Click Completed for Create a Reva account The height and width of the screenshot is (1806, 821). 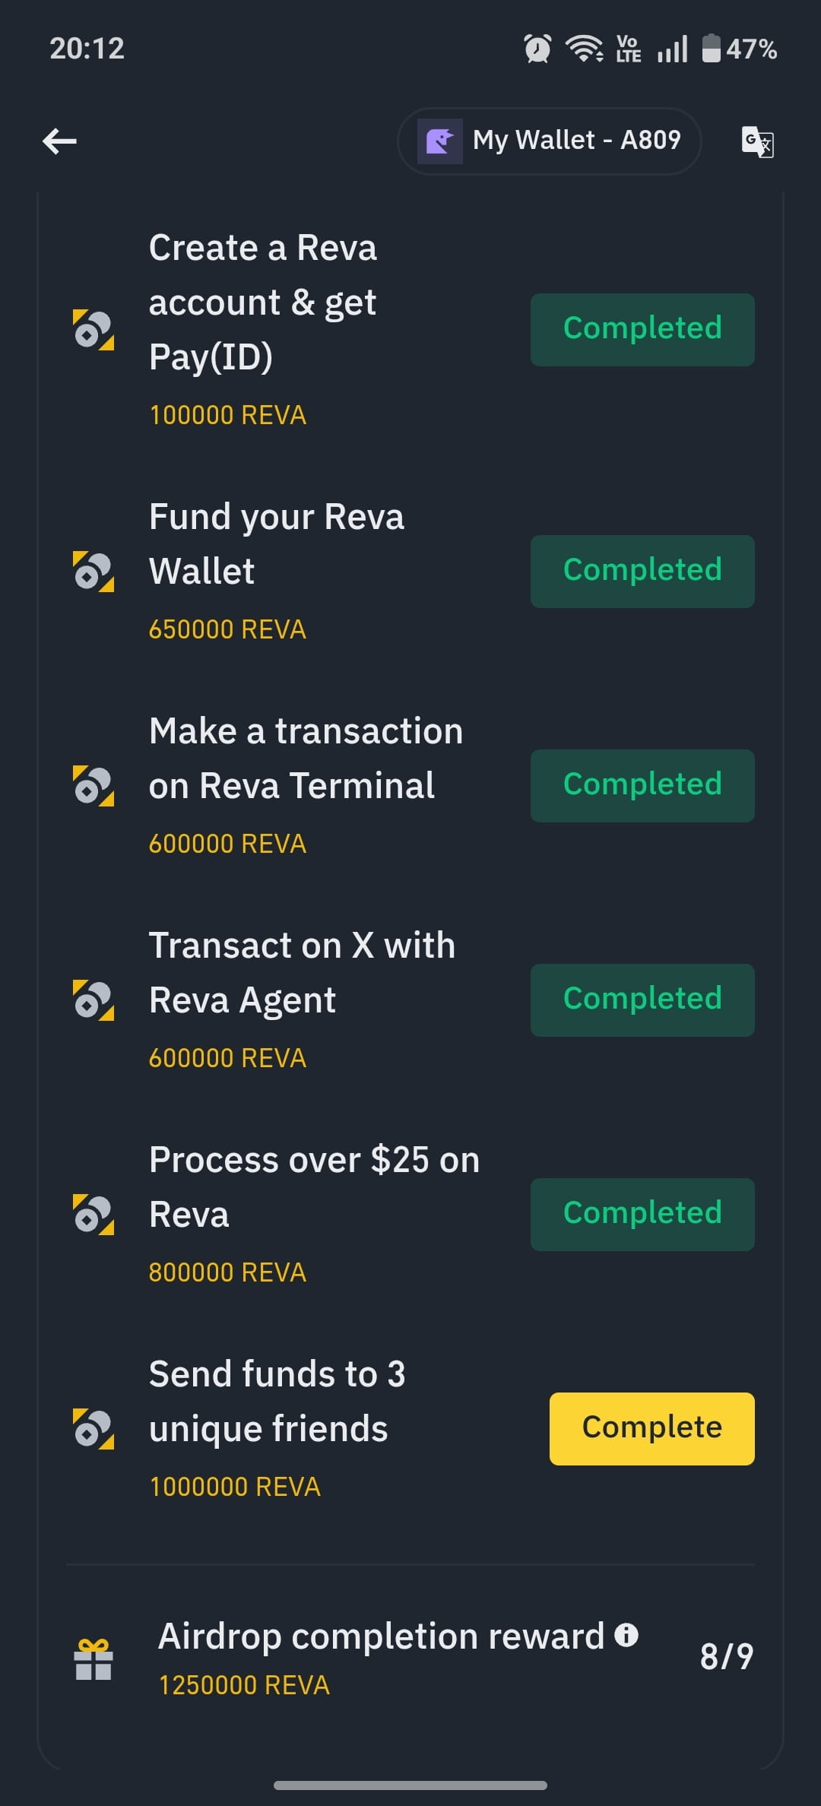coord(642,330)
